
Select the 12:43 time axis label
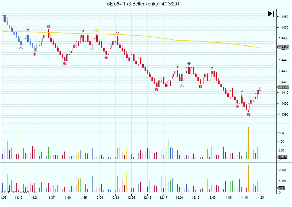pyautogui.click(x=147, y=198)
